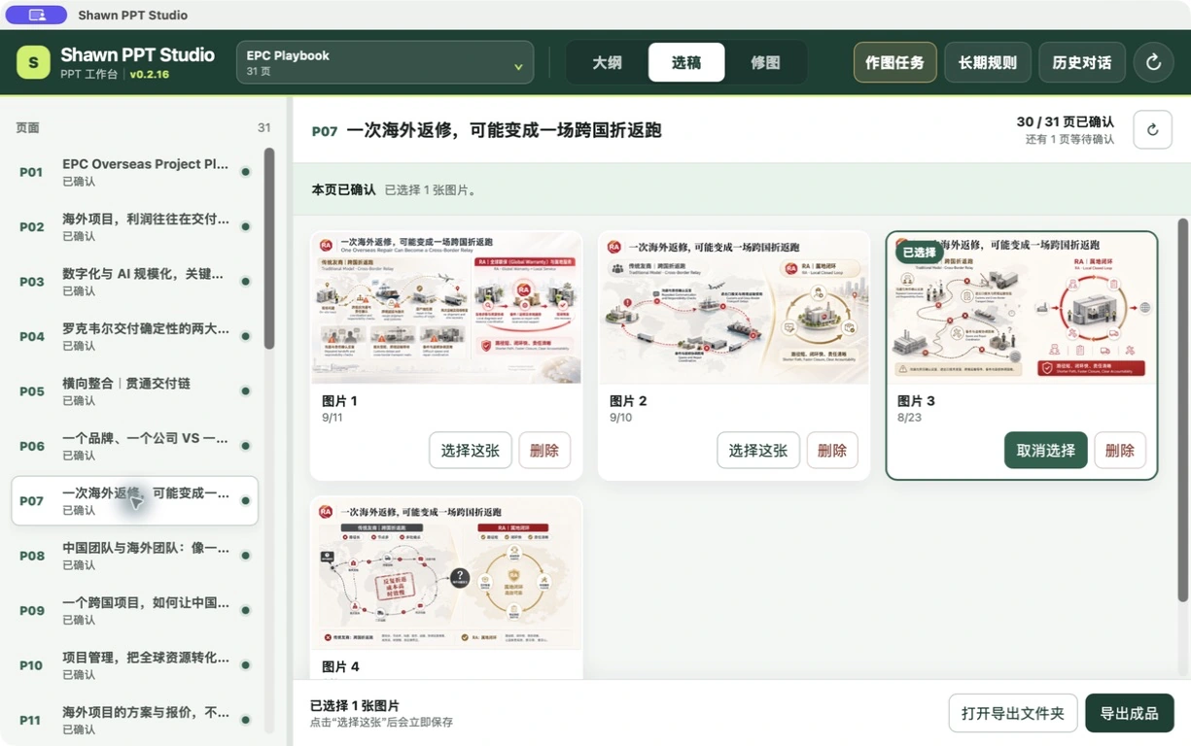Open 长期规则 settings
Image resolution: width=1191 pixels, height=746 pixels.
988,62
